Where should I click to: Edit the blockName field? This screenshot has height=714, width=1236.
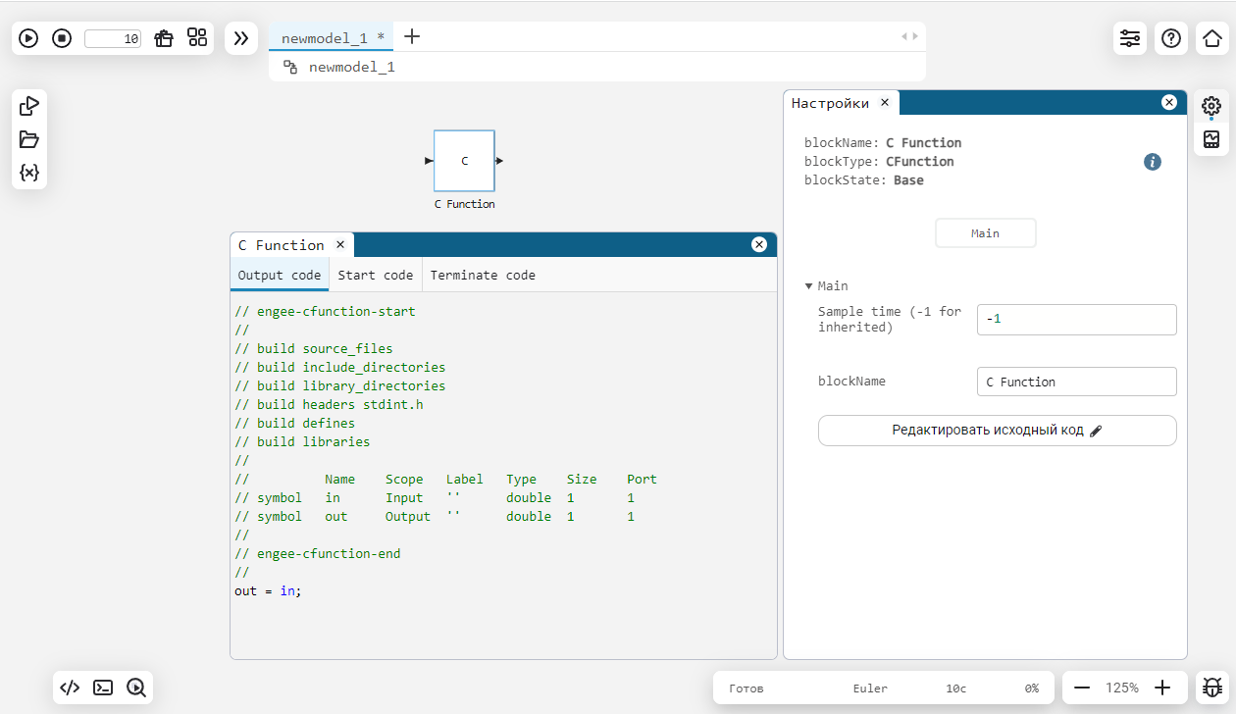pos(1076,382)
